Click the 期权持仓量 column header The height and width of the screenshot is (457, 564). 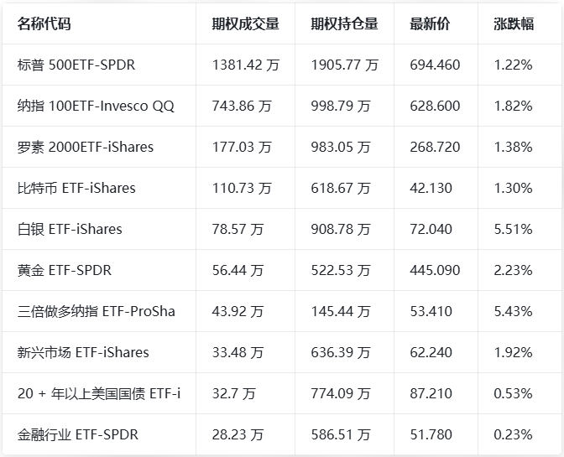click(x=344, y=24)
